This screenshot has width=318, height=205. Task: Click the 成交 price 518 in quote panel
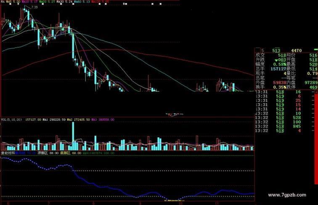coord(282,55)
